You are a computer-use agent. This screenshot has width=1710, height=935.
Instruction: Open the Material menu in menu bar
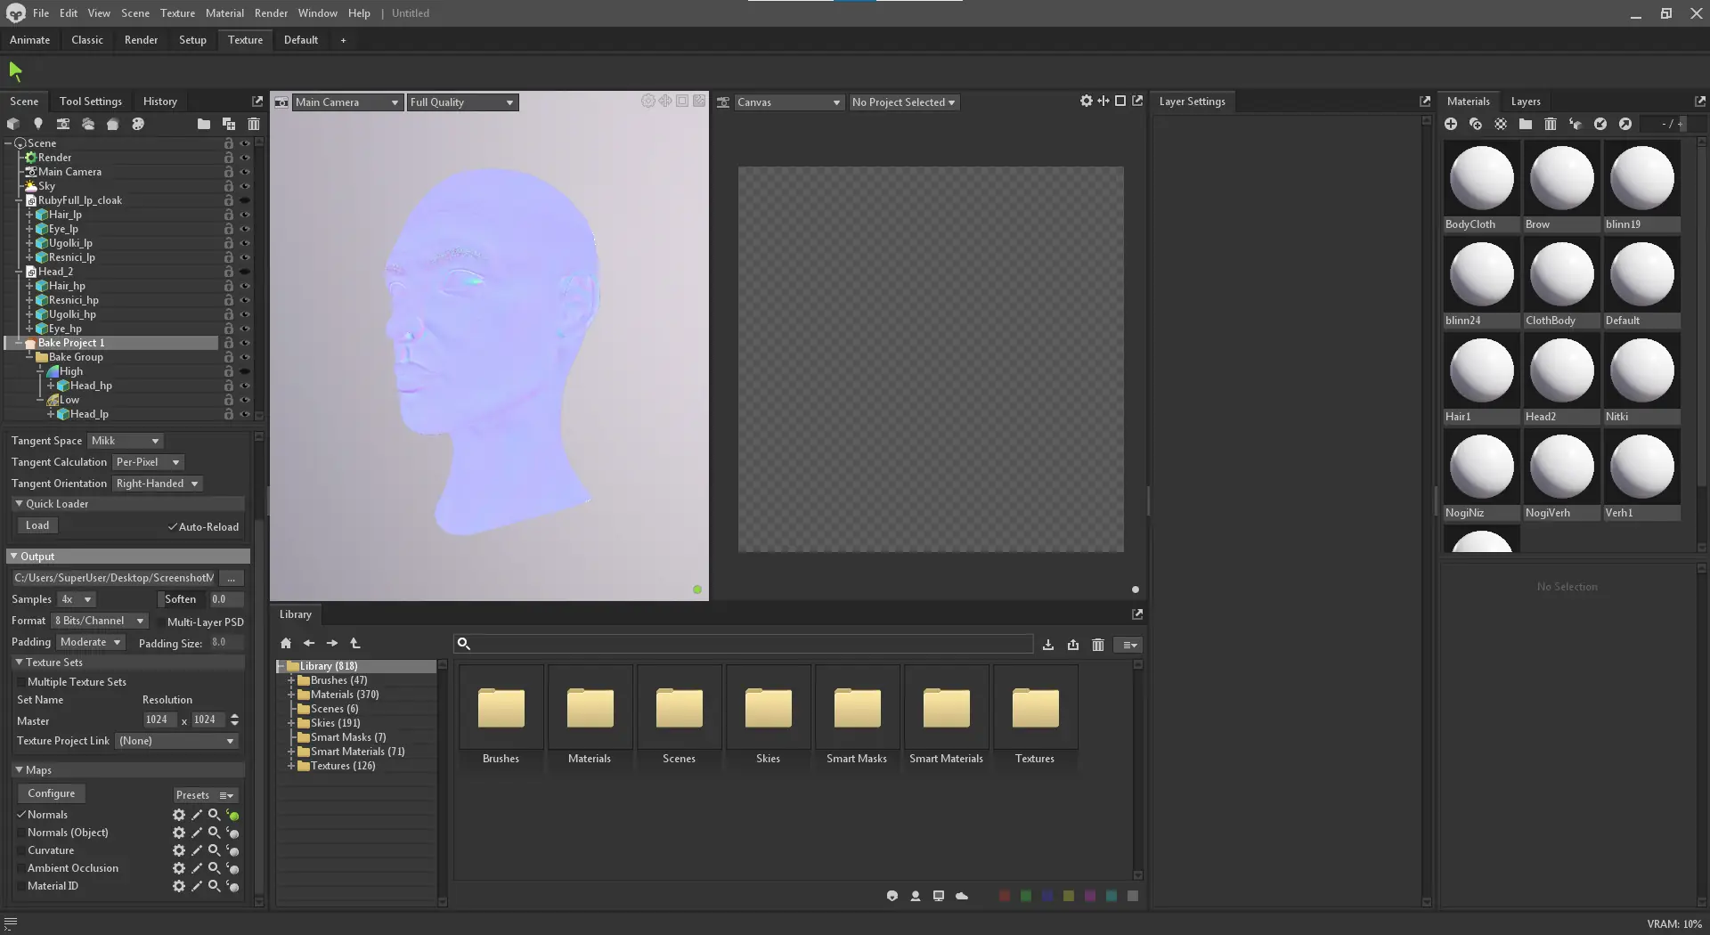coord(224,13)
